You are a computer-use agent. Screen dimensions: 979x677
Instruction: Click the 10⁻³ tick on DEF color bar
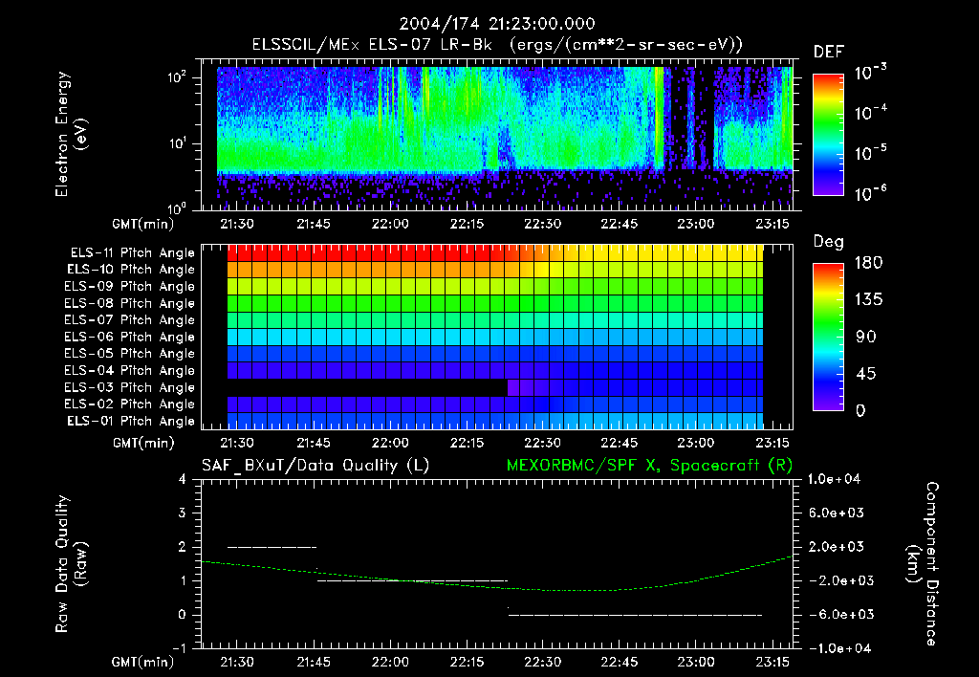[x=871, y=73]
